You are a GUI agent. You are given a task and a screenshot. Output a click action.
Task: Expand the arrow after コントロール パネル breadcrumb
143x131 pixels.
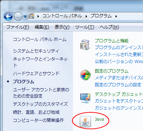[x=86, y=16]
